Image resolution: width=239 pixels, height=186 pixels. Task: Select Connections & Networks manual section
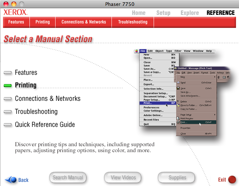coord(48,99)
